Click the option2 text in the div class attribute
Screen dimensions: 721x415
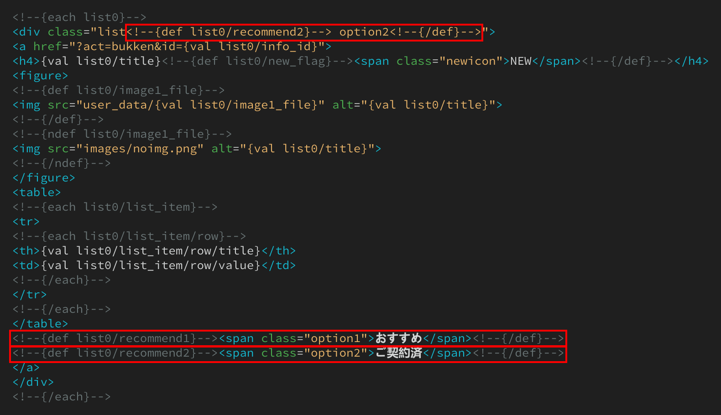(x=364, y=32)
